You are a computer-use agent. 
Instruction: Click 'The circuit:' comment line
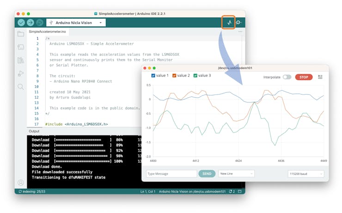tap(62, 76)
